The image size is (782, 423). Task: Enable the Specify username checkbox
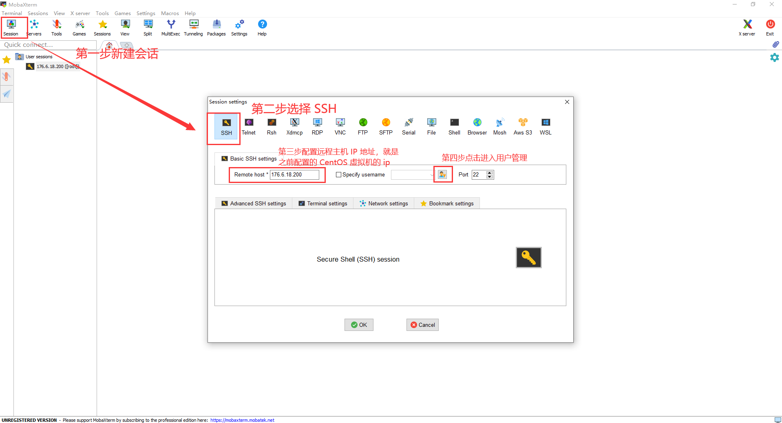tap(338, 174)
